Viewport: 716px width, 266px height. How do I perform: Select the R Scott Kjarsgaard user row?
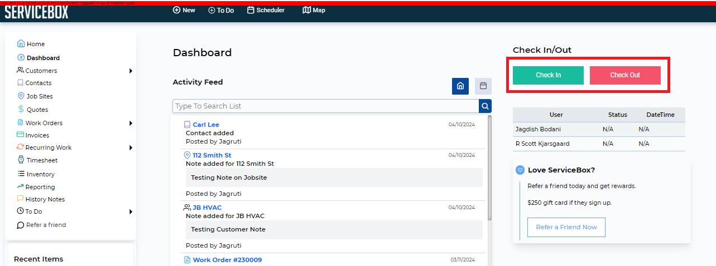click(599, 144)
